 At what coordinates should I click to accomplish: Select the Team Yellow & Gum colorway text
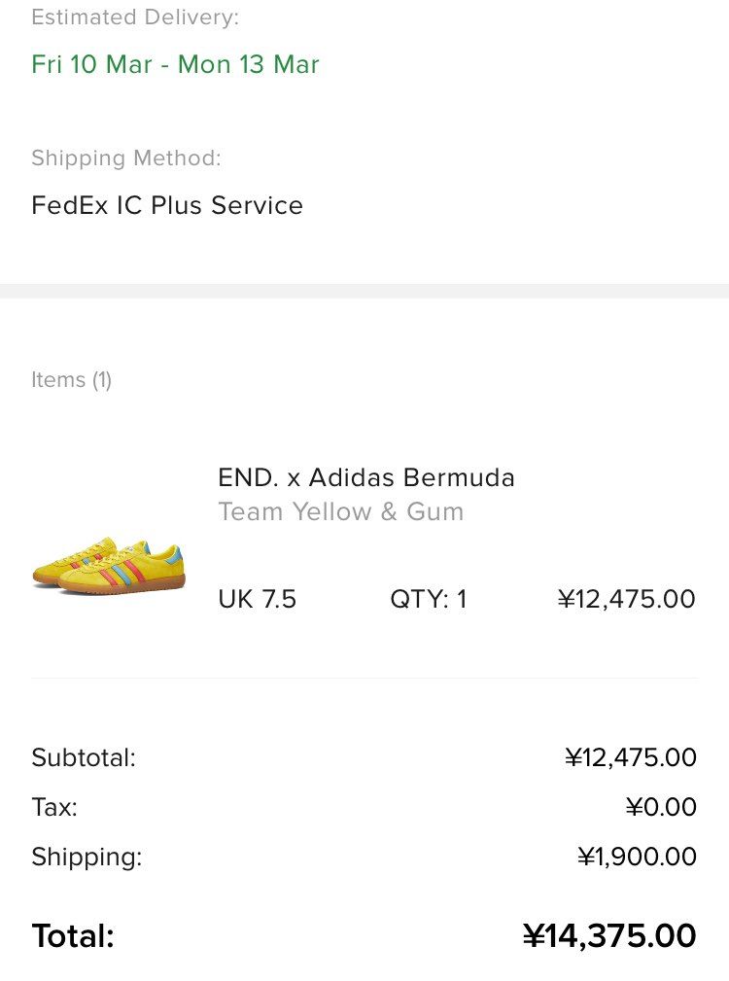[340, 511]
